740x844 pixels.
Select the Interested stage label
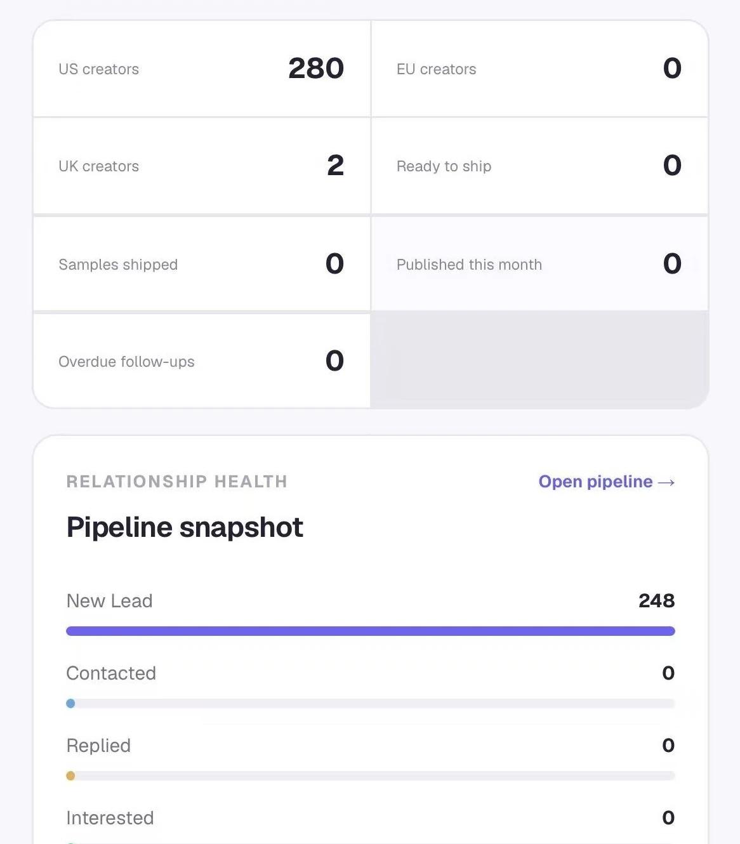point(110,818)
